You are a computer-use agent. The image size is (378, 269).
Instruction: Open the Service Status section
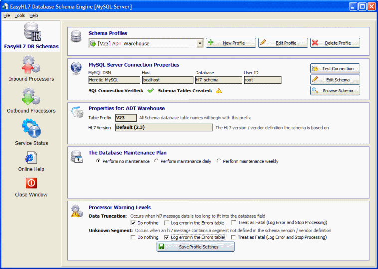[x=31, y=128]
